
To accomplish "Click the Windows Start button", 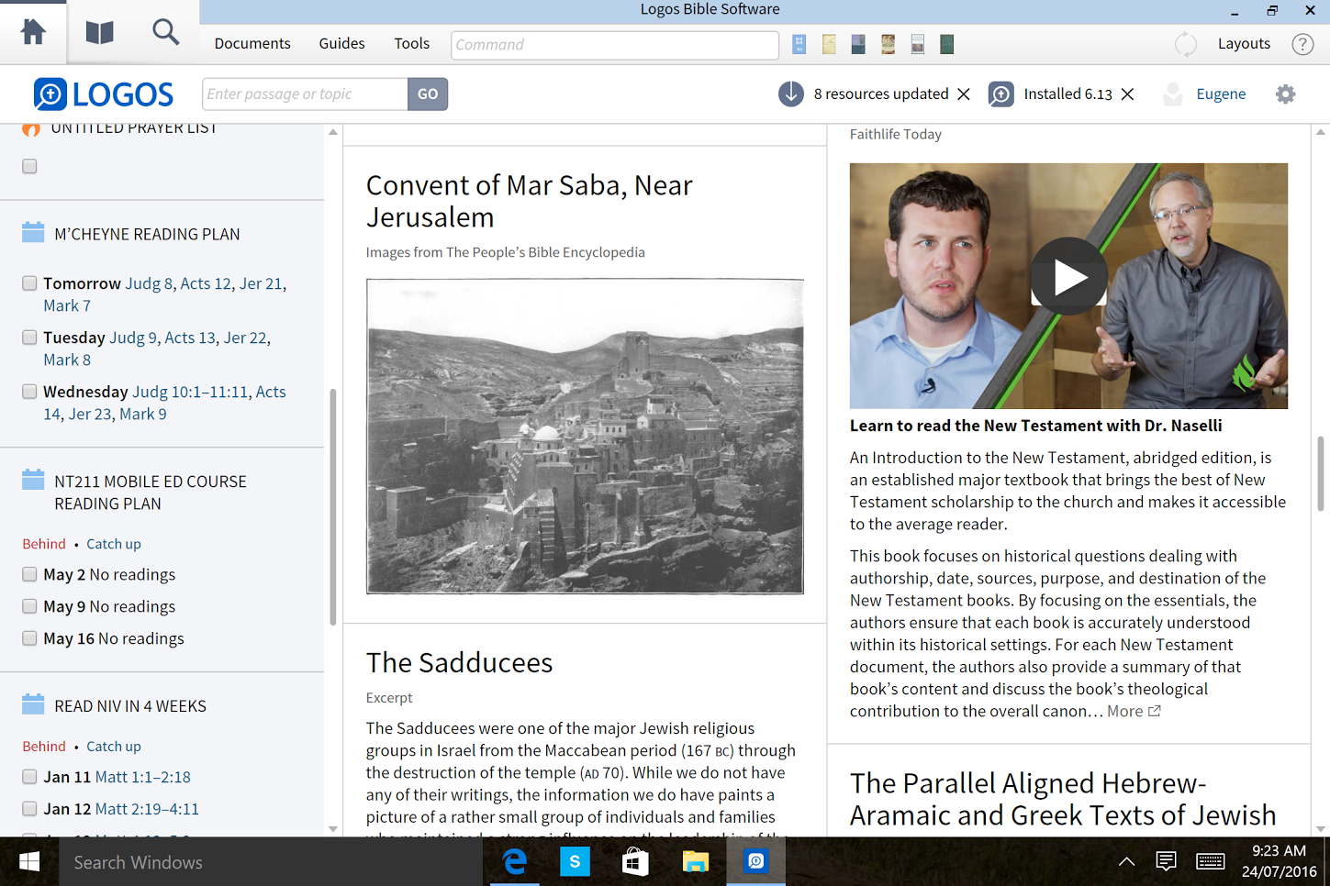I will click(x=29, y=861).
